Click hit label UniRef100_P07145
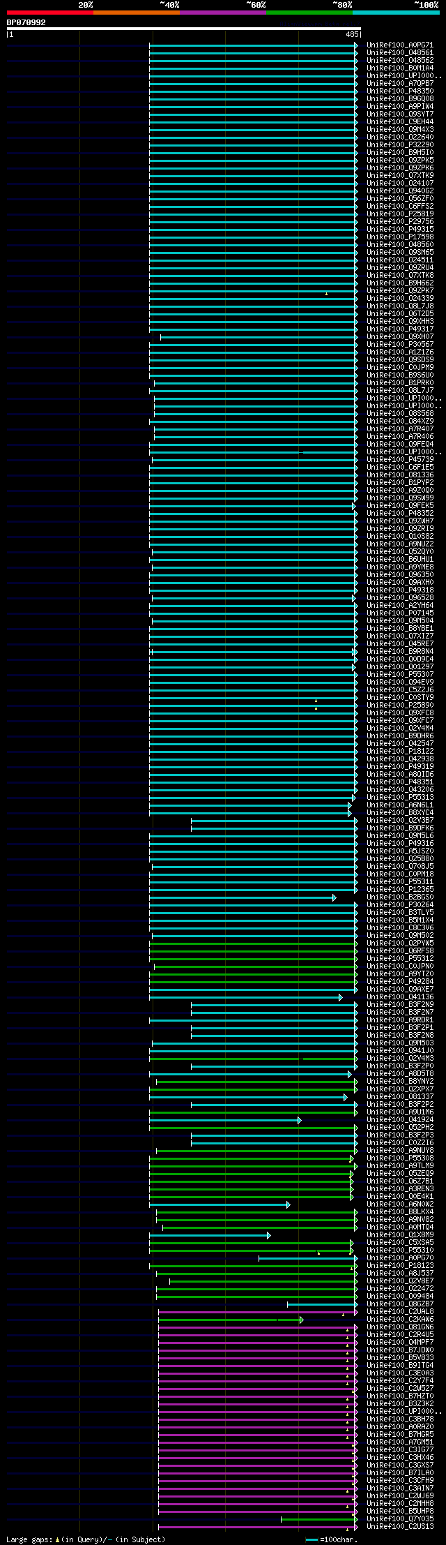 point(400,613)
